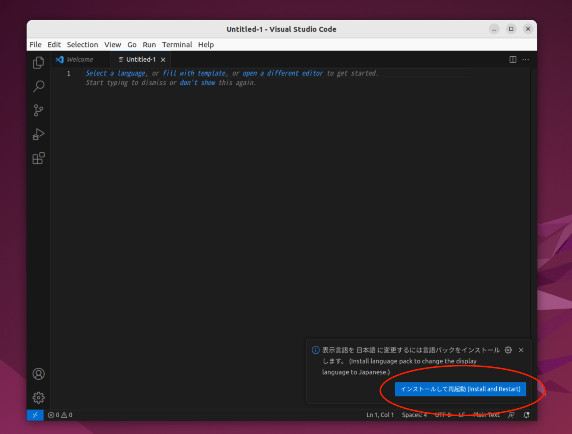Open the Extensions view icon
Image resolution: width=572 pixels, height=434 pixels.
tap(38, 158)
